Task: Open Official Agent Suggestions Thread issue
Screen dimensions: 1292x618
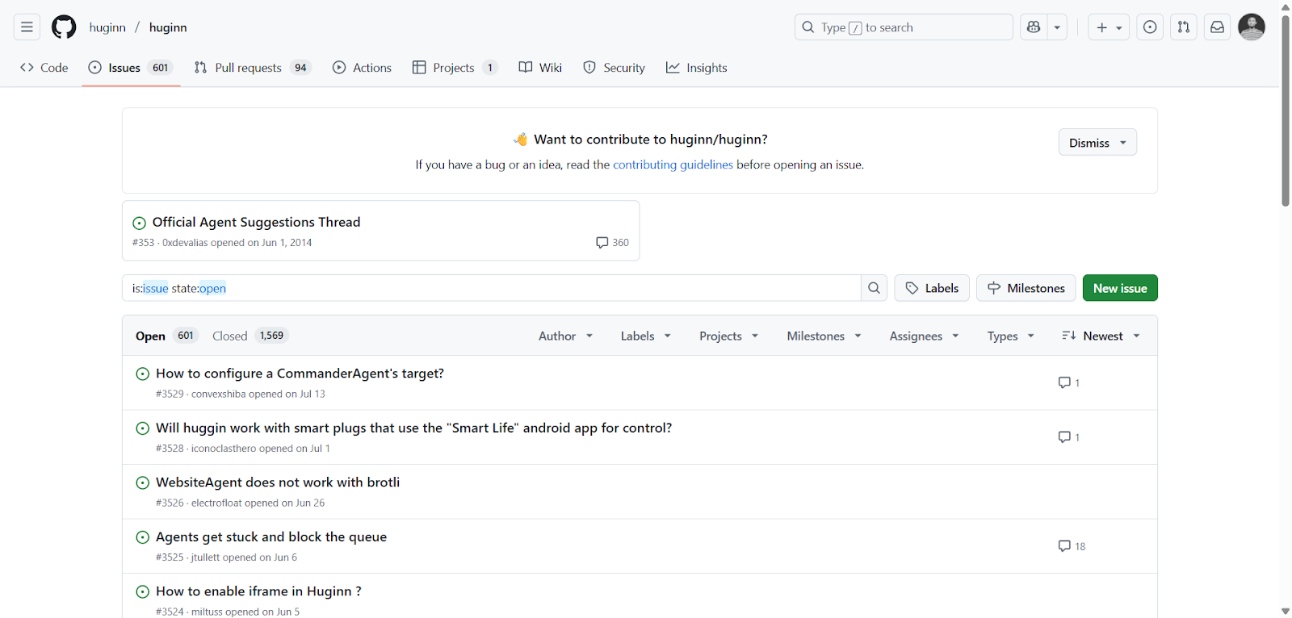Action: click(x=256, y=222)
